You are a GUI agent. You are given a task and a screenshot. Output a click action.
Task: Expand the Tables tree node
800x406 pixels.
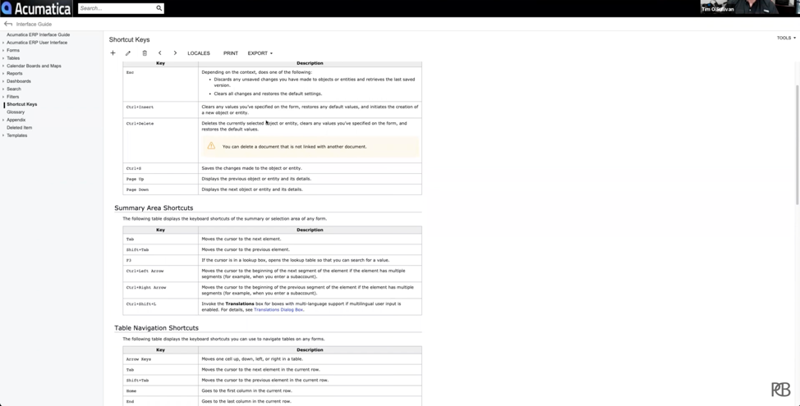click(3, 58)
